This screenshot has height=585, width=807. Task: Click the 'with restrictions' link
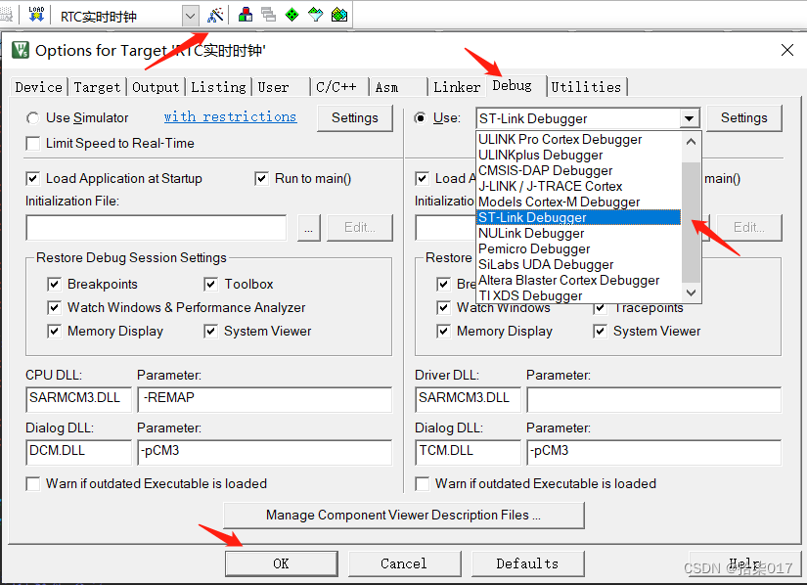click(x=230, y=116)
